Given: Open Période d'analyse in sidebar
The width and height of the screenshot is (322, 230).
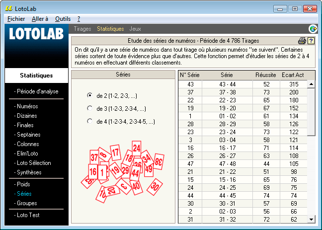Looking at the screenshot, I should pos(37,91).
